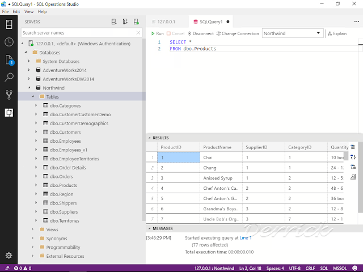Collapse the 127.0.0.1 server node
363x272 pixels.
click(x=23, y=44)
